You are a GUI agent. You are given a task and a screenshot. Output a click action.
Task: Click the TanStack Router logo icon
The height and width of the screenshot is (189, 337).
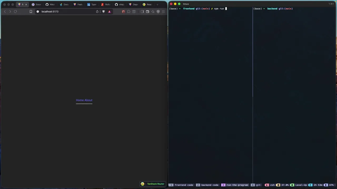coord(142,184)
